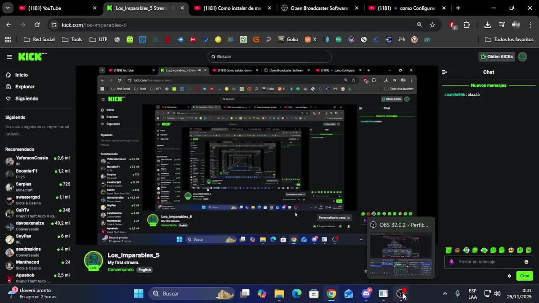
Task: Open chat settings gear beside the Chat button
Action: click(x=510, y=276)
